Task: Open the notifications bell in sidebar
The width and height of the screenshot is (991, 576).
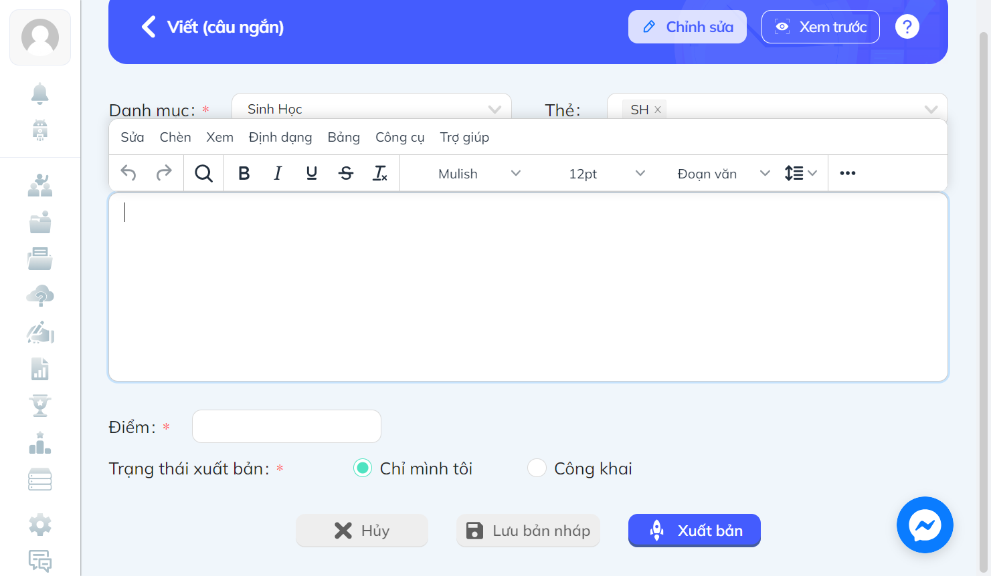Action: 40,94
